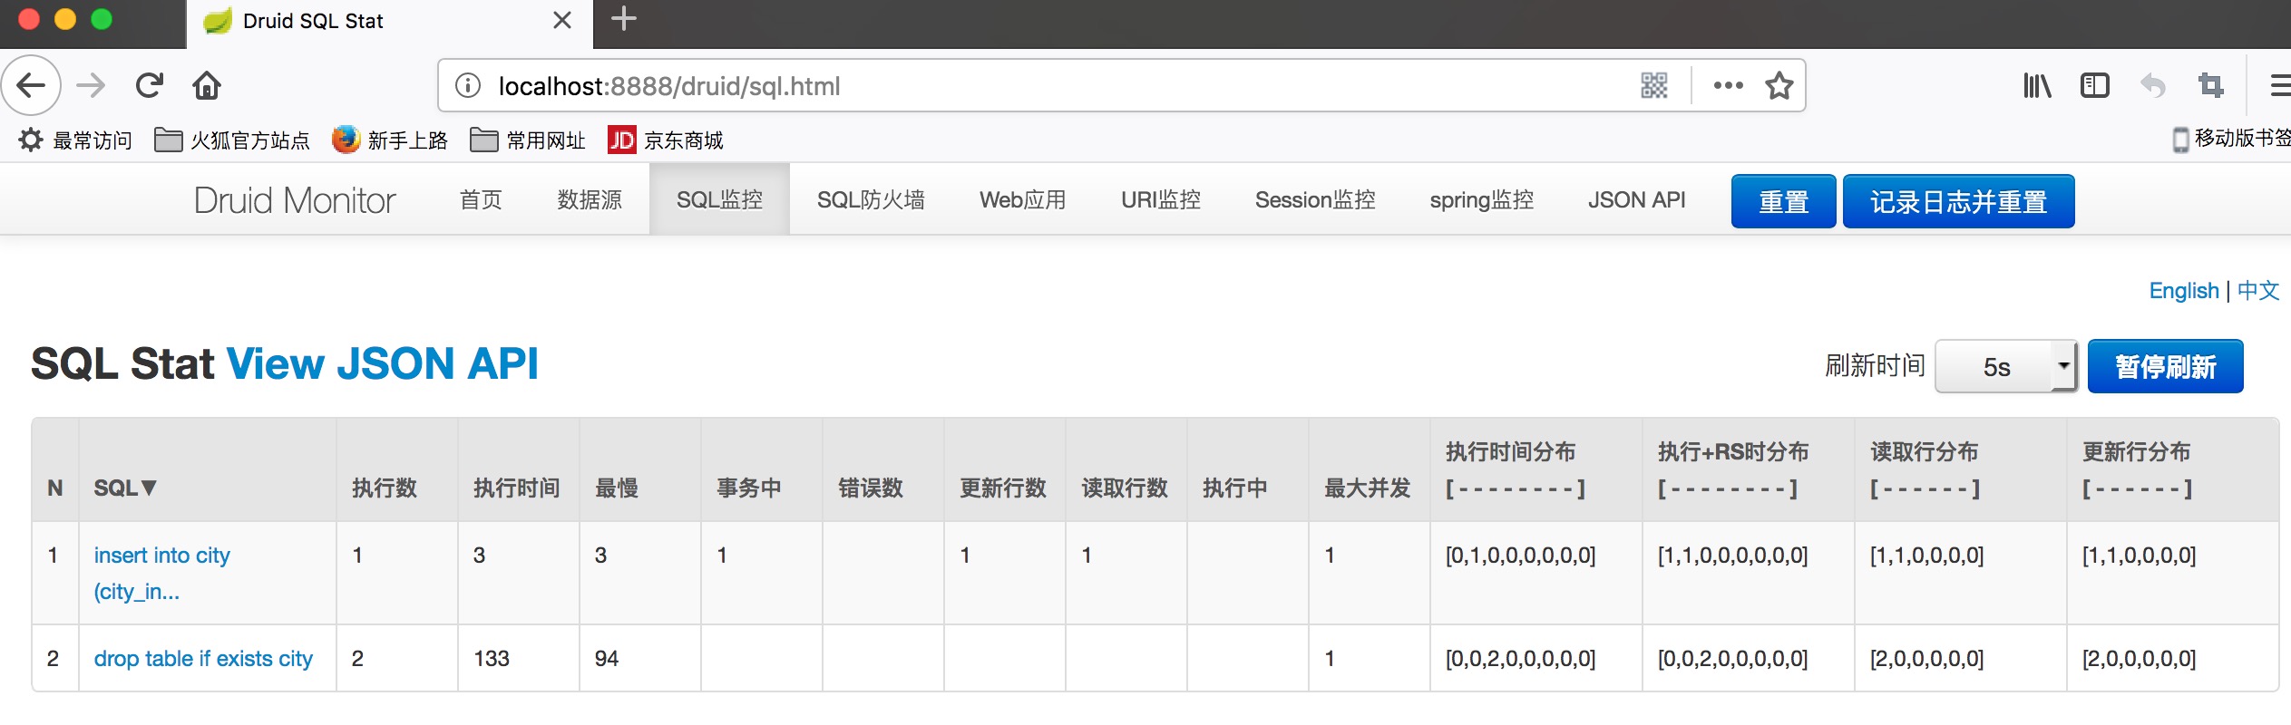
Task: Open the 火狐官方站点 bookmark folder
Action: 232,140
